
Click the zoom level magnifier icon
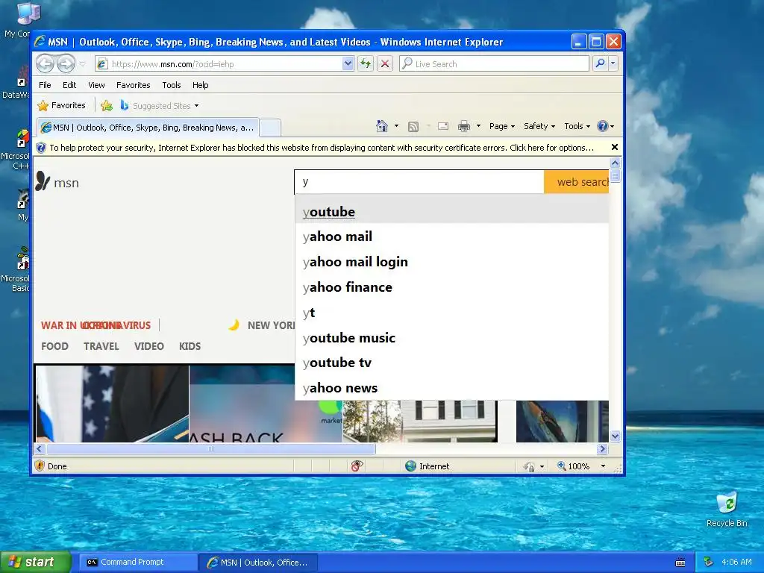coord(561,466)
